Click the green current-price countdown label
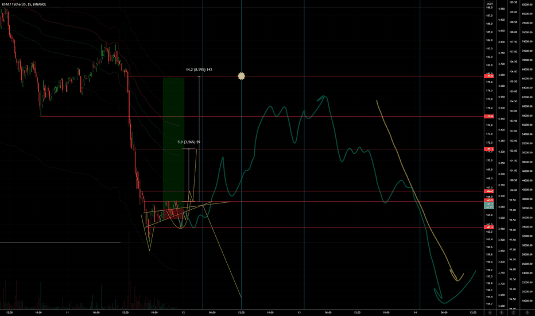 pyautogui.click(x=489, y=206)
